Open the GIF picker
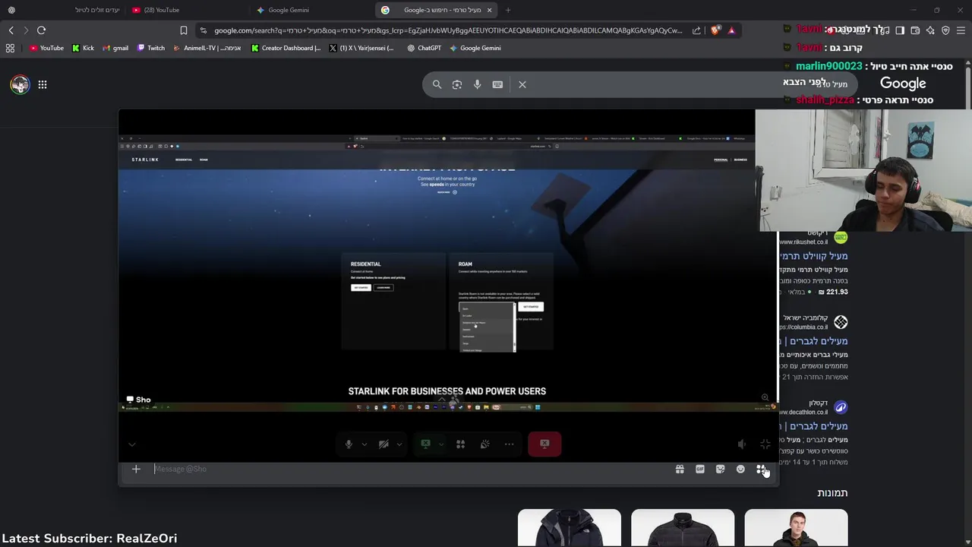This screenshot has height=547, width=972. pyautogui.click(x=700, y=470)
